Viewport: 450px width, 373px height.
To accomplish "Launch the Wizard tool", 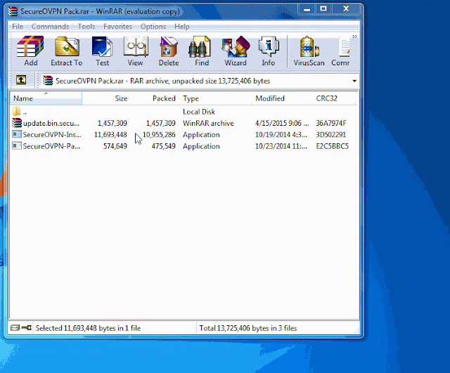I will tap(236, 51).
